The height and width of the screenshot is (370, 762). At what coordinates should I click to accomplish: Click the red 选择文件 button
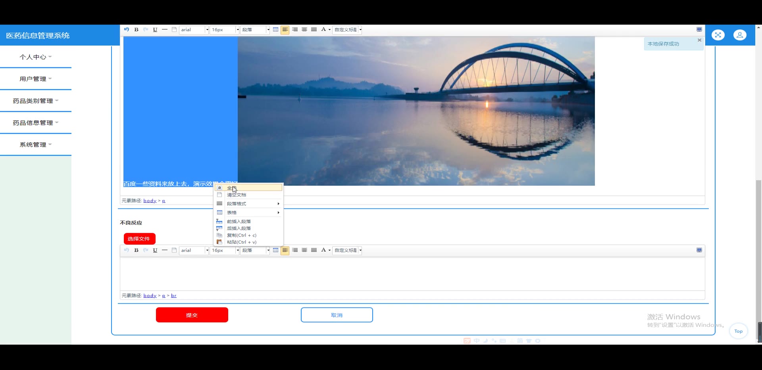[x=139, y=239]
